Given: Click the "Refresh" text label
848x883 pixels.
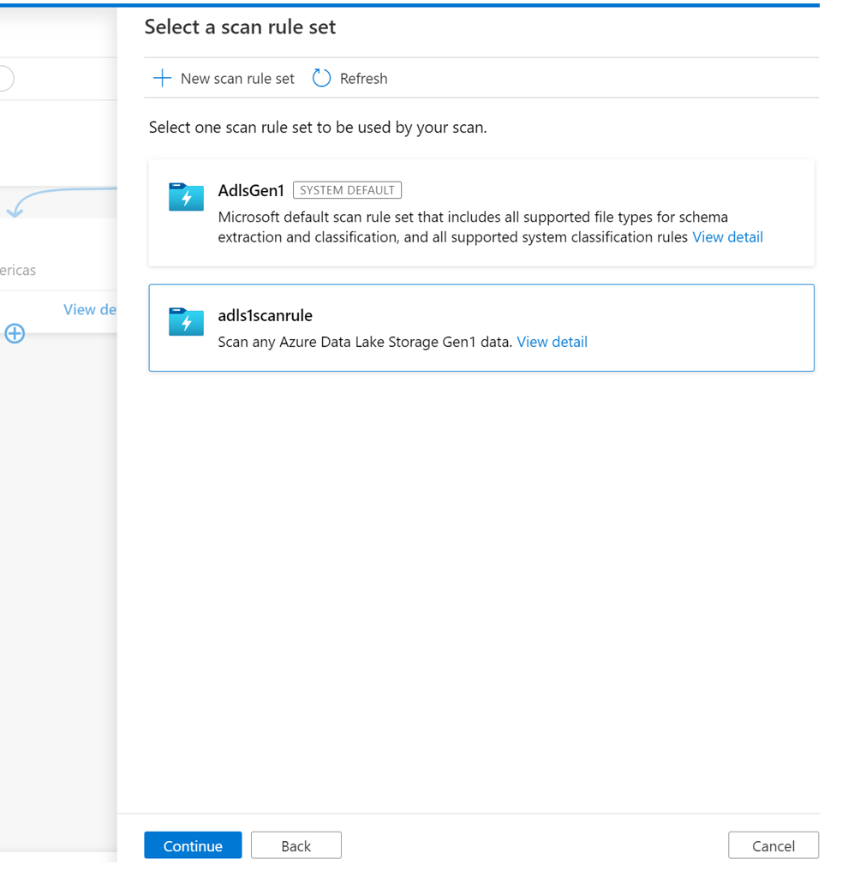Looking at the screenshot, I should [x=363, y=79].
